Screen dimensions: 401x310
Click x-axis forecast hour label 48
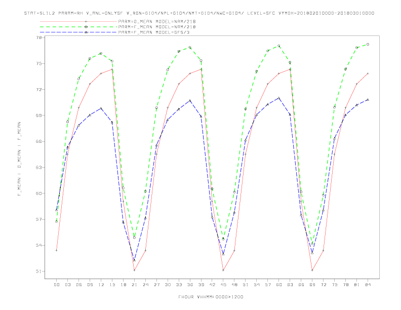(234, 285)
